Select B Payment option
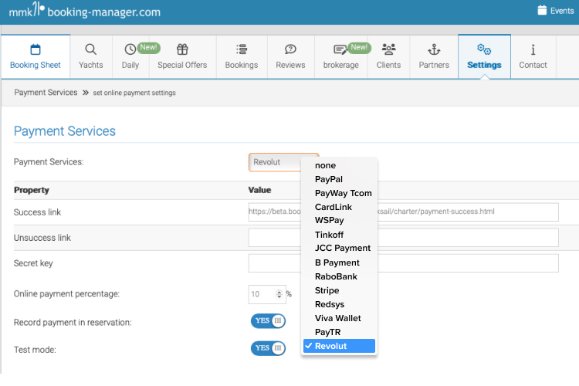The image size is (579, 386). click(339, 262)
